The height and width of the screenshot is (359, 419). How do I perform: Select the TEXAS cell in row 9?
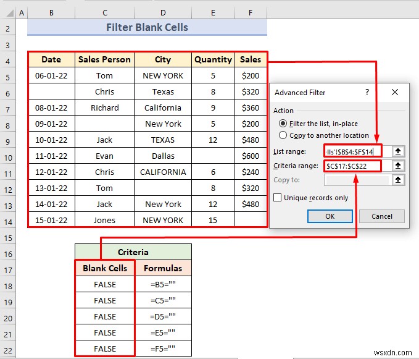click(163, 140)
